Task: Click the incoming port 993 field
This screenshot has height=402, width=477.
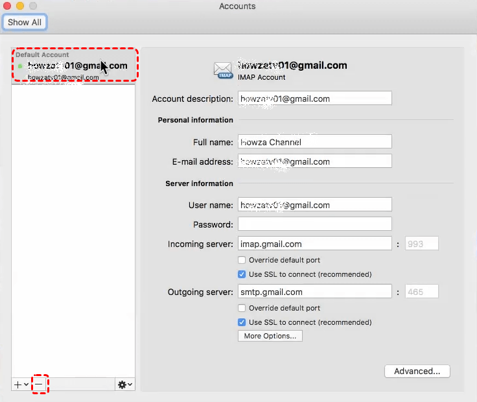Action: tap(422, 244)
